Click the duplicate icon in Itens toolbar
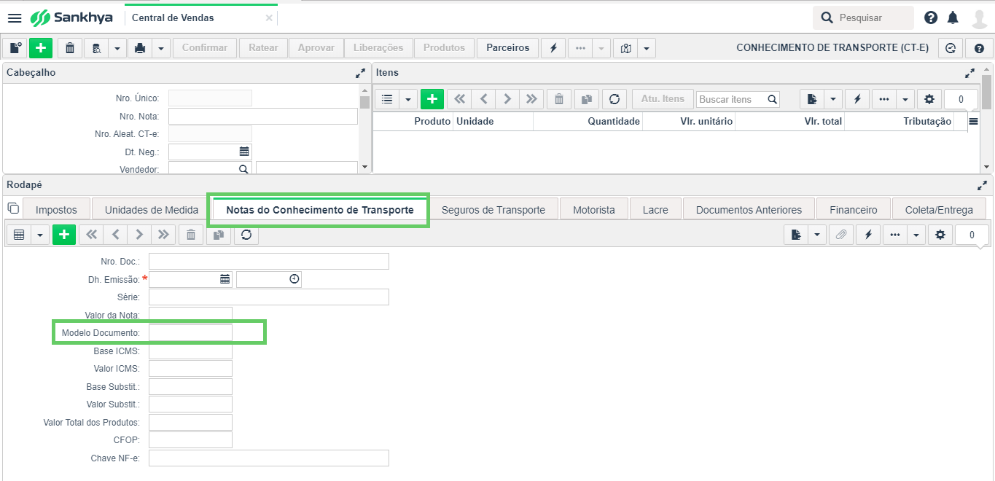This screenshot has height=481, width=995. tap(586, 99)
